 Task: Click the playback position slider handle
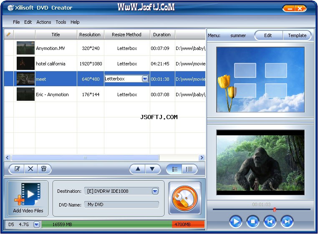coord(275,209)
